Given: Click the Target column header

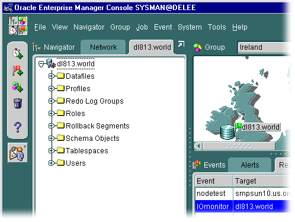Looking at the screenshot, I should point(262,181).
